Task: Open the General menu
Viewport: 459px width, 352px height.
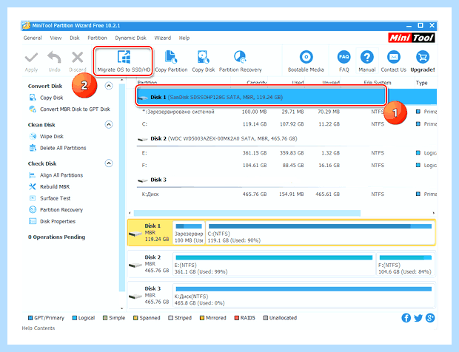Action: pyautogui.click(x=33, y=38)
